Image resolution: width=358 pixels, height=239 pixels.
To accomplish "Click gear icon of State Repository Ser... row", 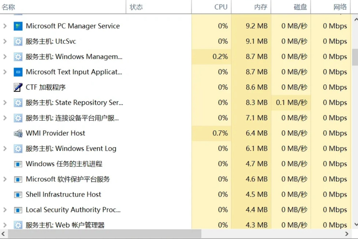I will coord(18,103).
